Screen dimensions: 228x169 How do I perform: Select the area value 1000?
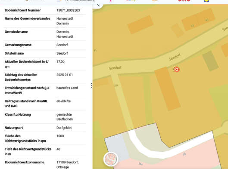tap(60, 136)
